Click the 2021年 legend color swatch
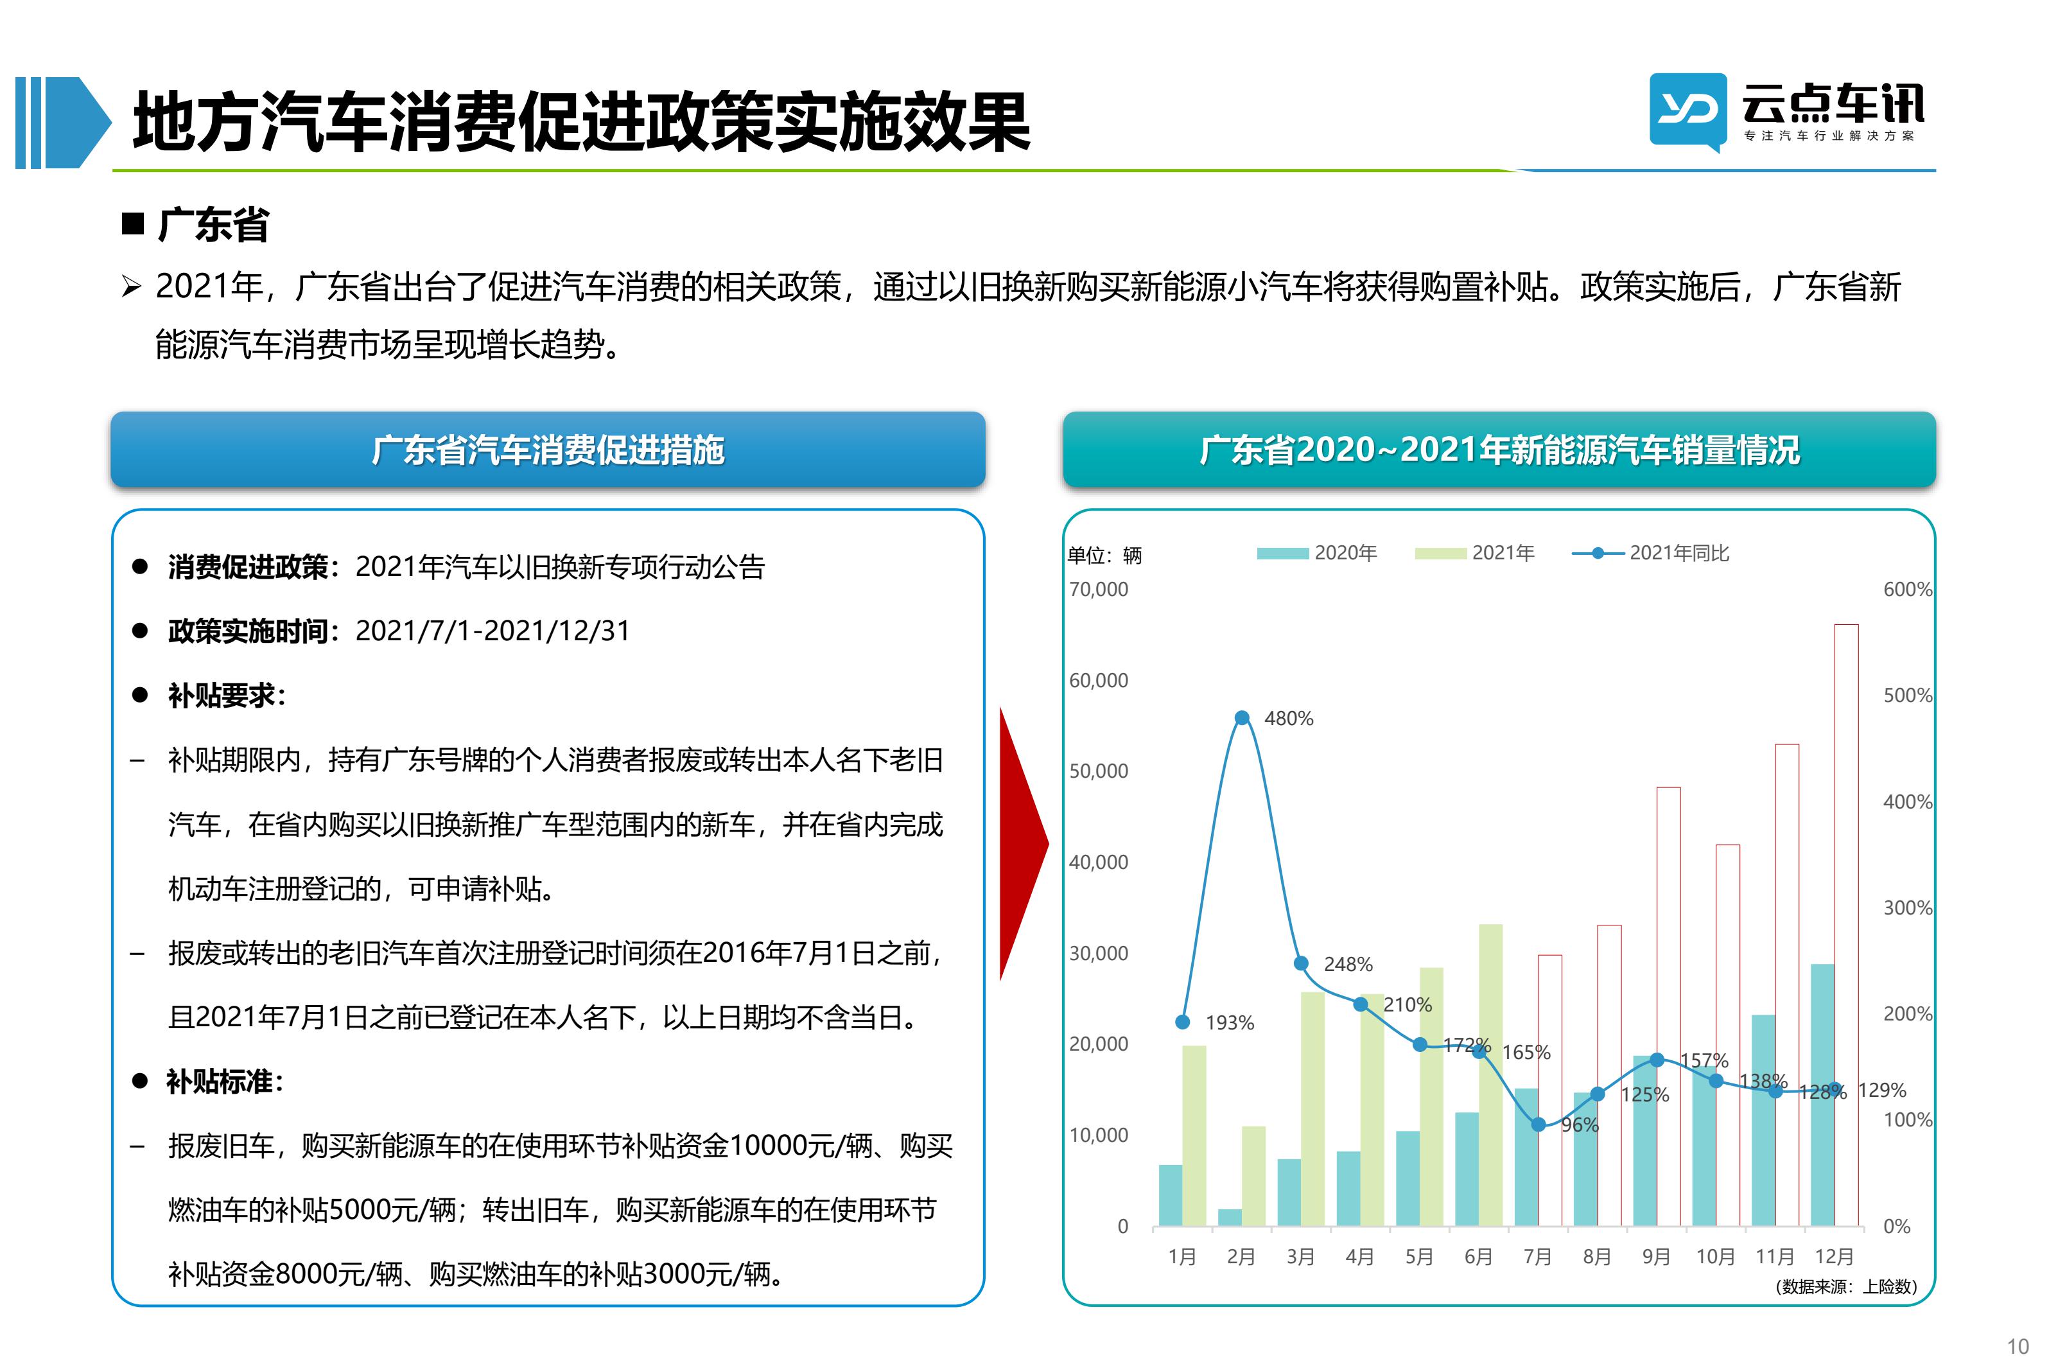The height and width of the screenshot is (1366, 2049). (x=1440, y=553)
